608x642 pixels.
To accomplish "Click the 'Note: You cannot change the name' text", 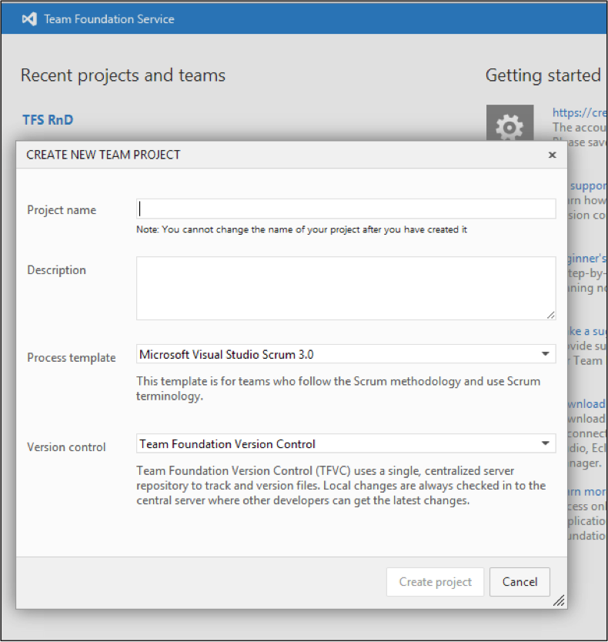I will pyautogui.click(x=302, y=229).
